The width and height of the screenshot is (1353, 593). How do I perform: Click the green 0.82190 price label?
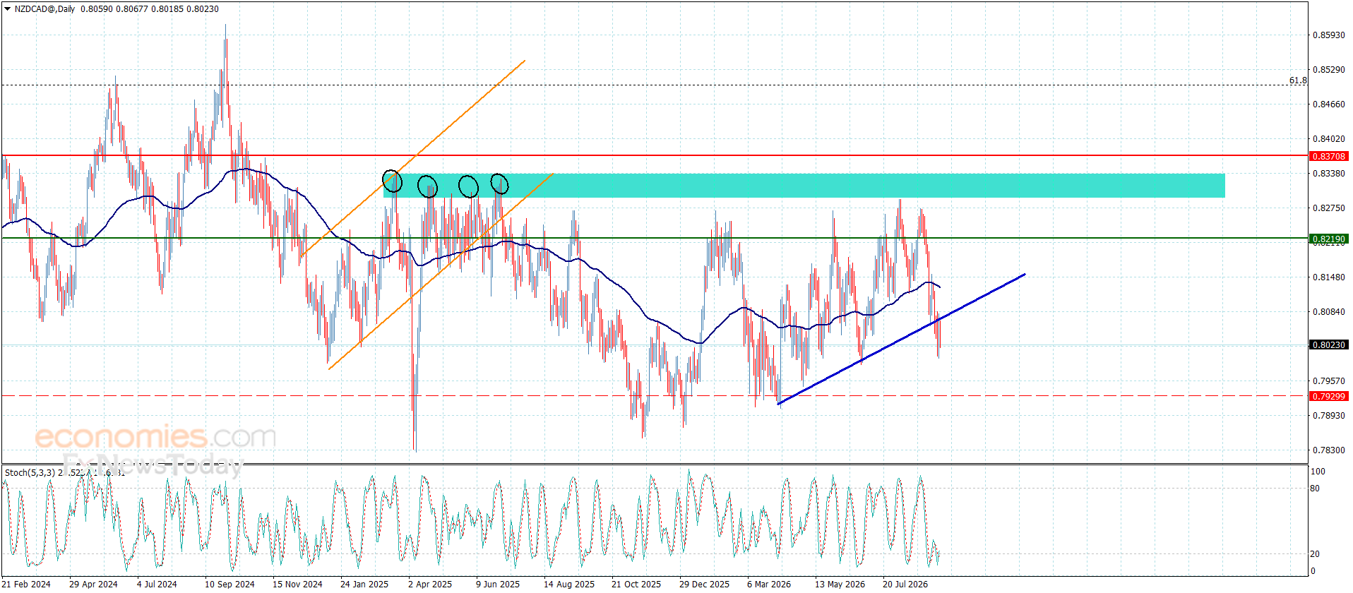coord(1328,239)
